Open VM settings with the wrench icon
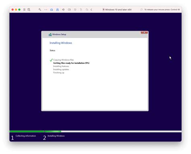Image resolution: width=191 pixels, height=154 pixels. [x=40, y=10]
